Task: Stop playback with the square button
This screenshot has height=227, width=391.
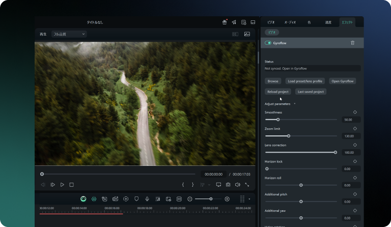Action: 71,185
